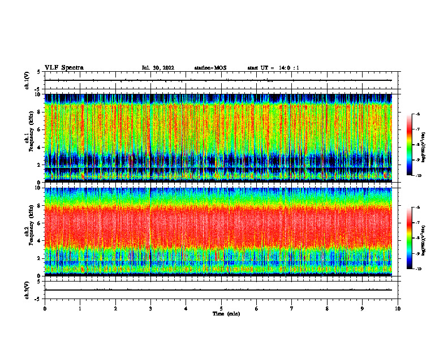
Task: Click the time axis tick label '9'
Action: click(x=362, y=309)
